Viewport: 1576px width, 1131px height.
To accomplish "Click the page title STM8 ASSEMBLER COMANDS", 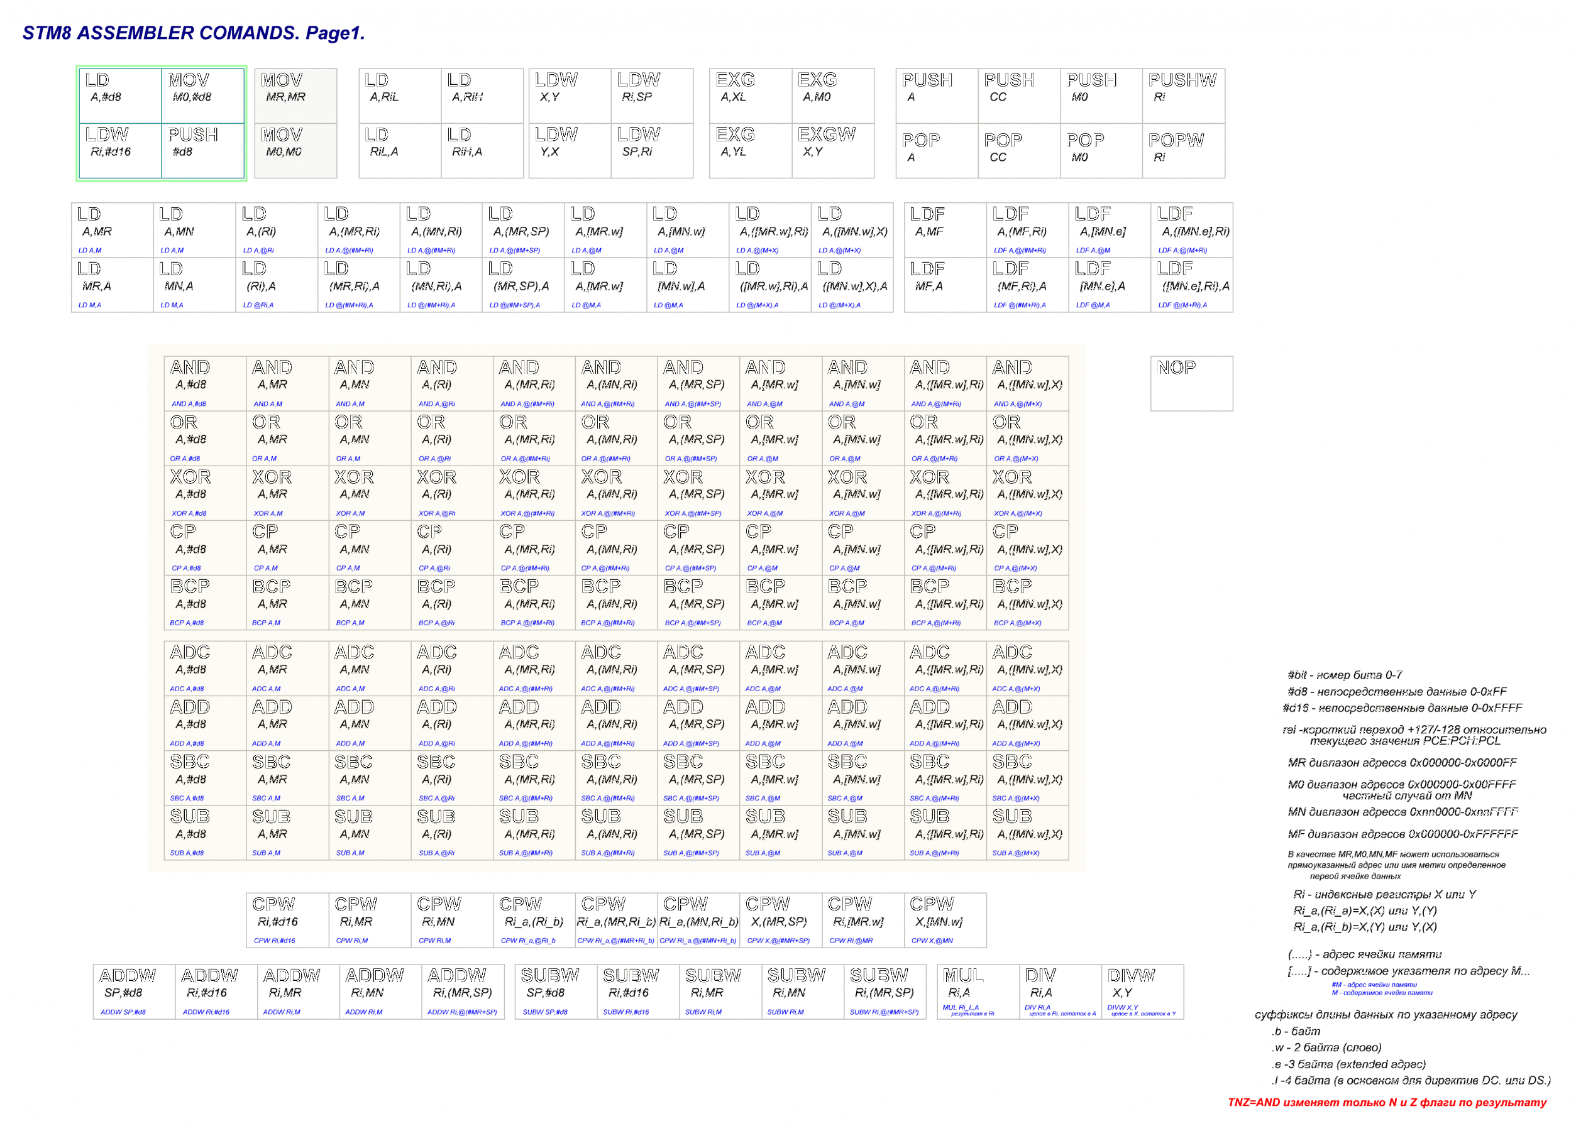I will tap(193, 33).
